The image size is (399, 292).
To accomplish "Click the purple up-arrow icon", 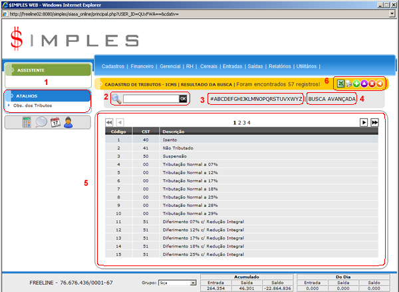I will pyautogui.click(x=365, y=84).
